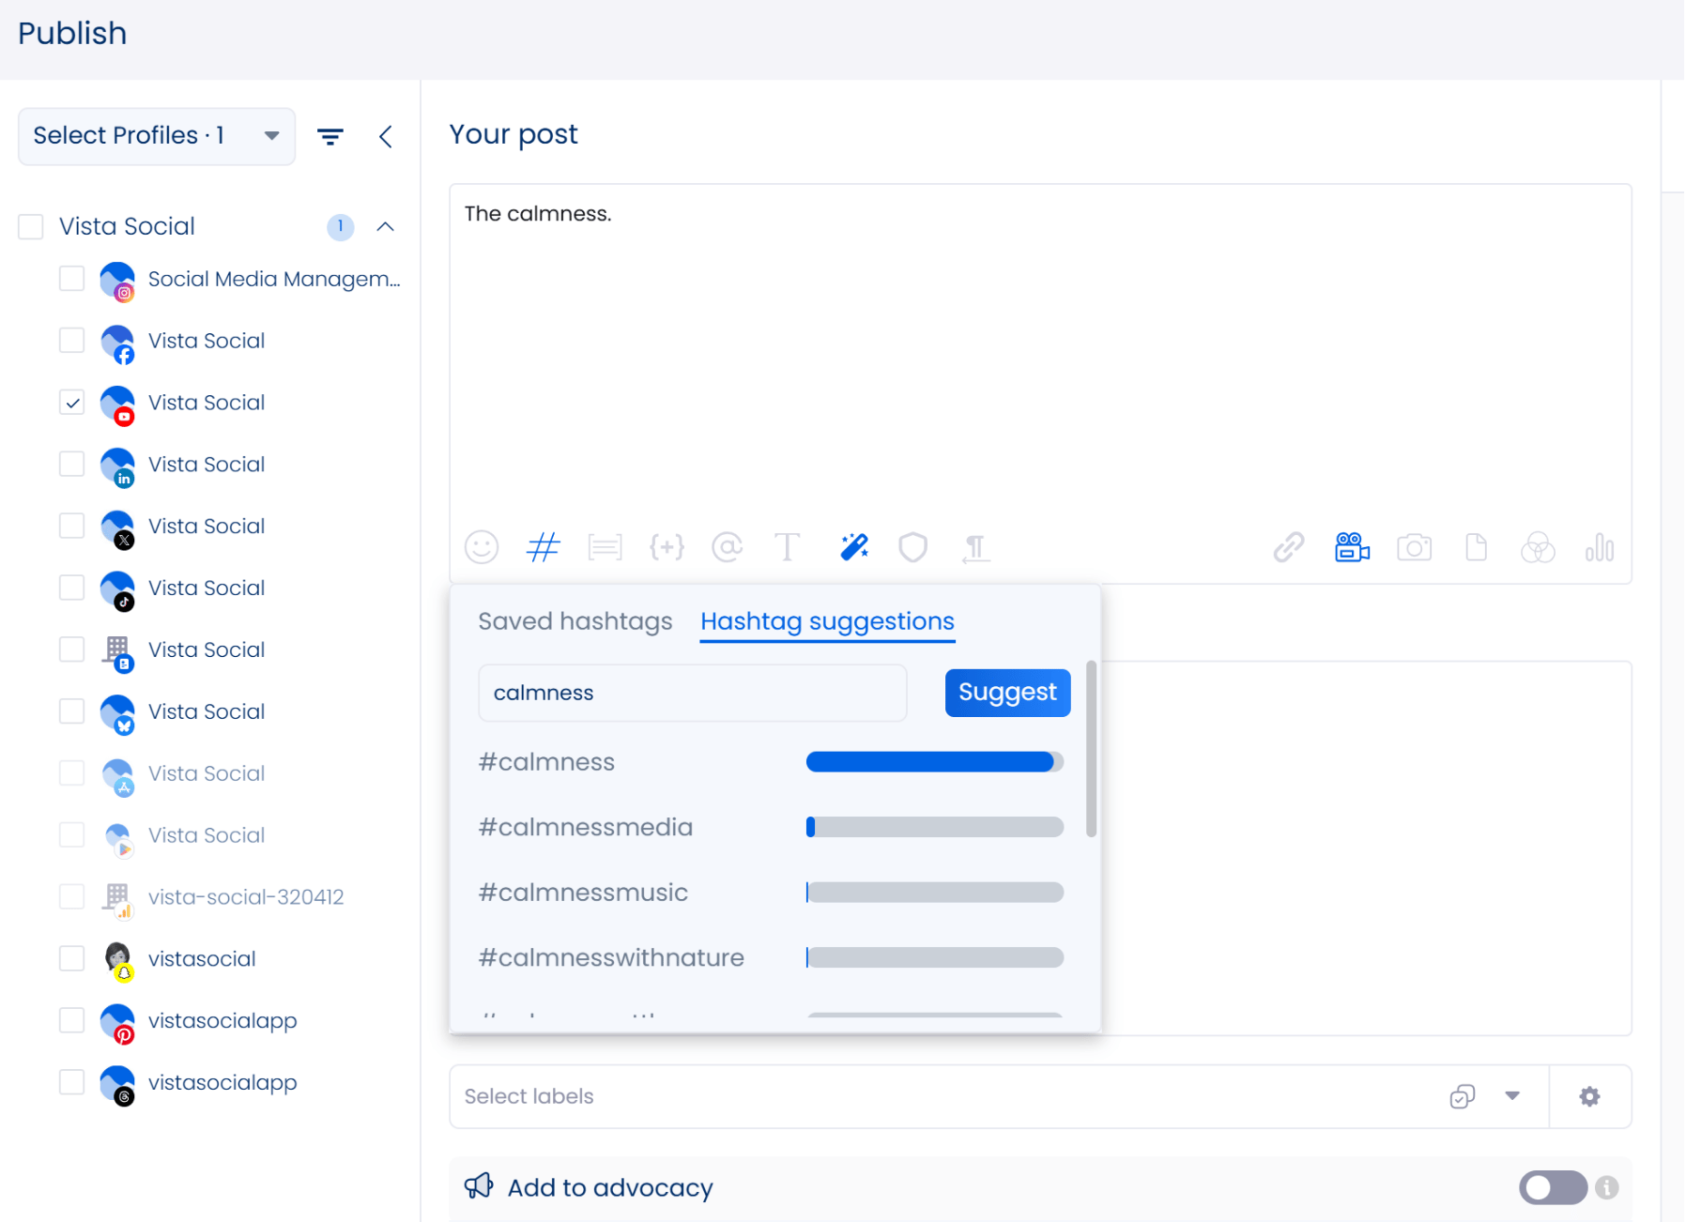This screenshot has width=1686, height=1222.
Task: Click the video camera upload icon
Action: 1352,547
